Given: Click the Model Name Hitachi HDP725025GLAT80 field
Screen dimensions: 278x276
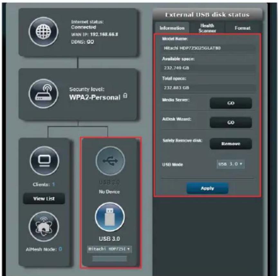Looking at the screenshot, I should 208,48.
